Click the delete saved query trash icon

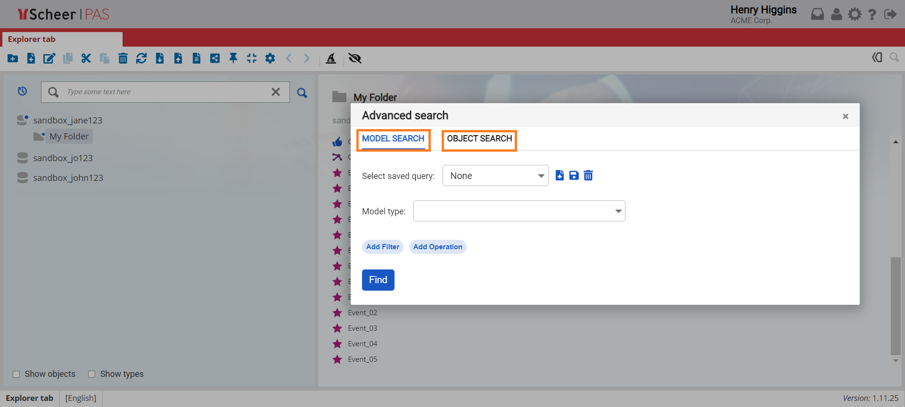(x=588, y=176)
